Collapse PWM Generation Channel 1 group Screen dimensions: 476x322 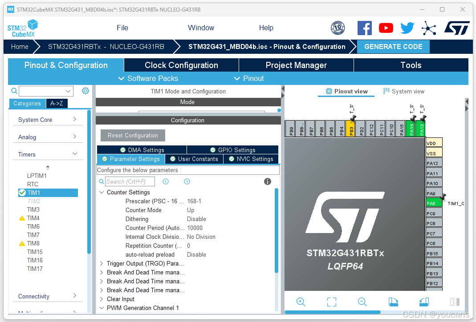(x=102, y=308)
